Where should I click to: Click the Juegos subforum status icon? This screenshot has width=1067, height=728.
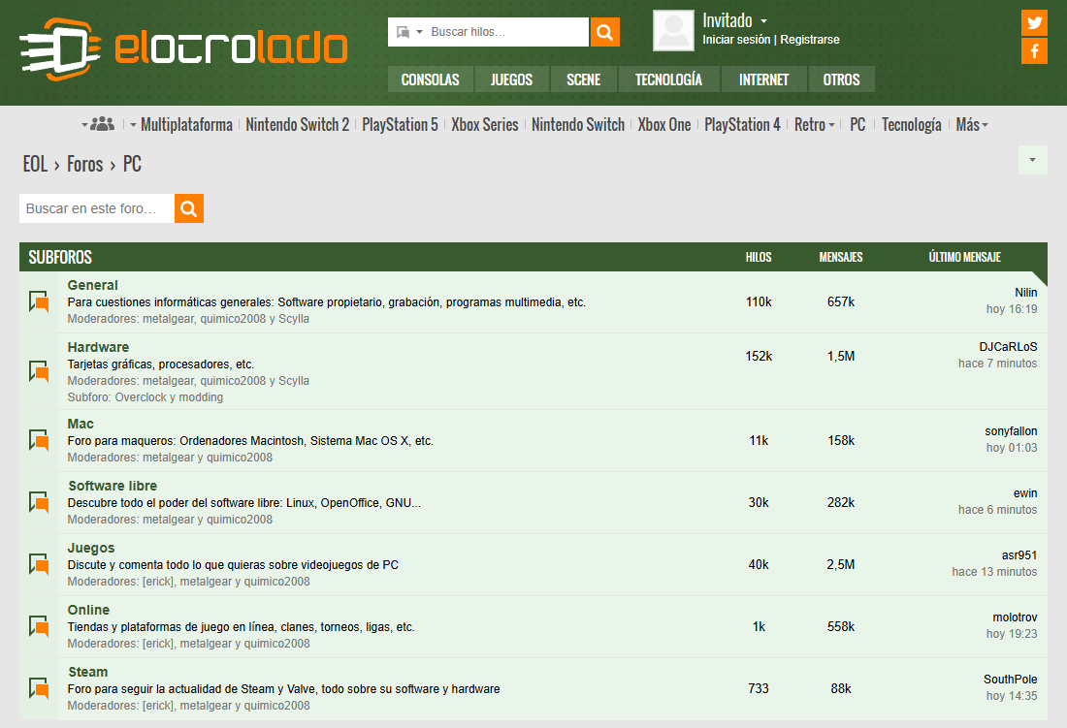coord(39,564)
